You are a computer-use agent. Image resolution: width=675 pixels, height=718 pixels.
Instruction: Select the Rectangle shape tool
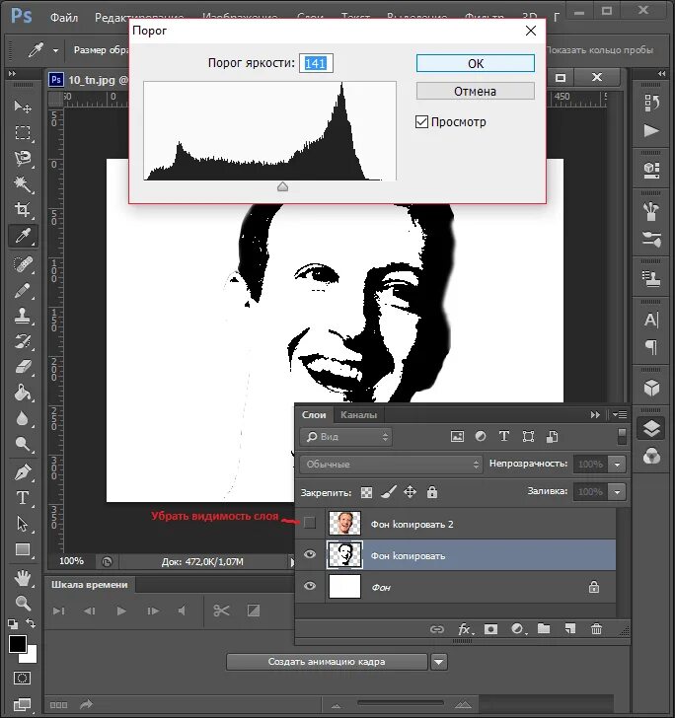[22, 549]
